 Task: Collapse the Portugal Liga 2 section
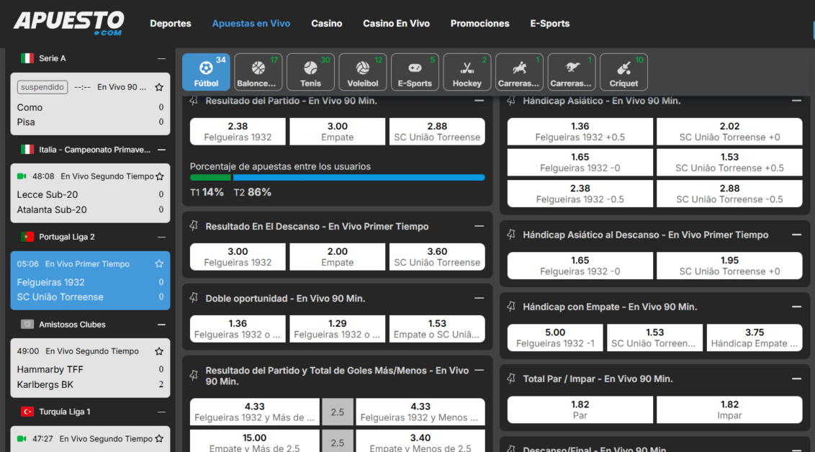pos(162,237)
